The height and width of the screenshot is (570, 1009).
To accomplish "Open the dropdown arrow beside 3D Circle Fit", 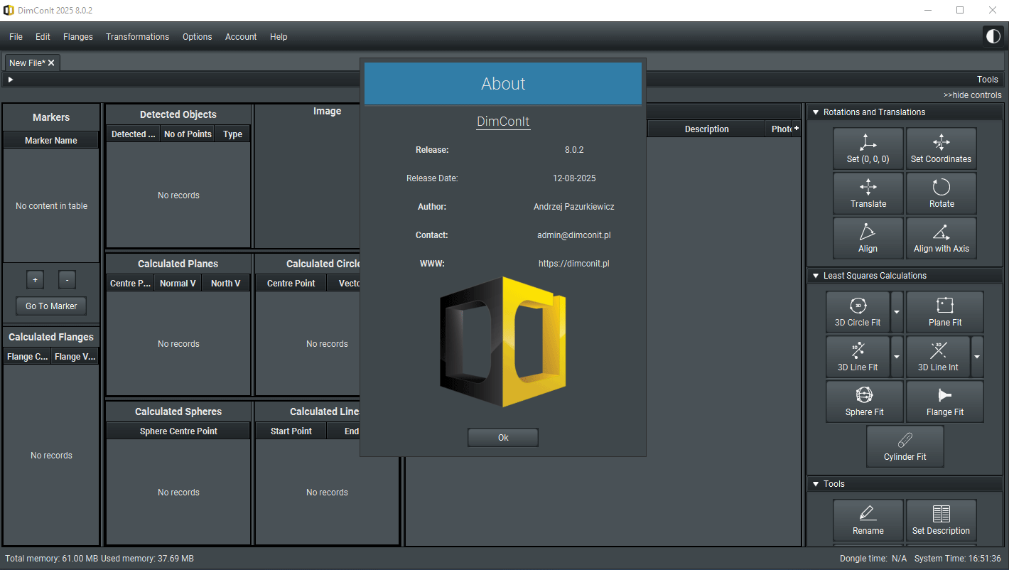I will click(897, 312).
